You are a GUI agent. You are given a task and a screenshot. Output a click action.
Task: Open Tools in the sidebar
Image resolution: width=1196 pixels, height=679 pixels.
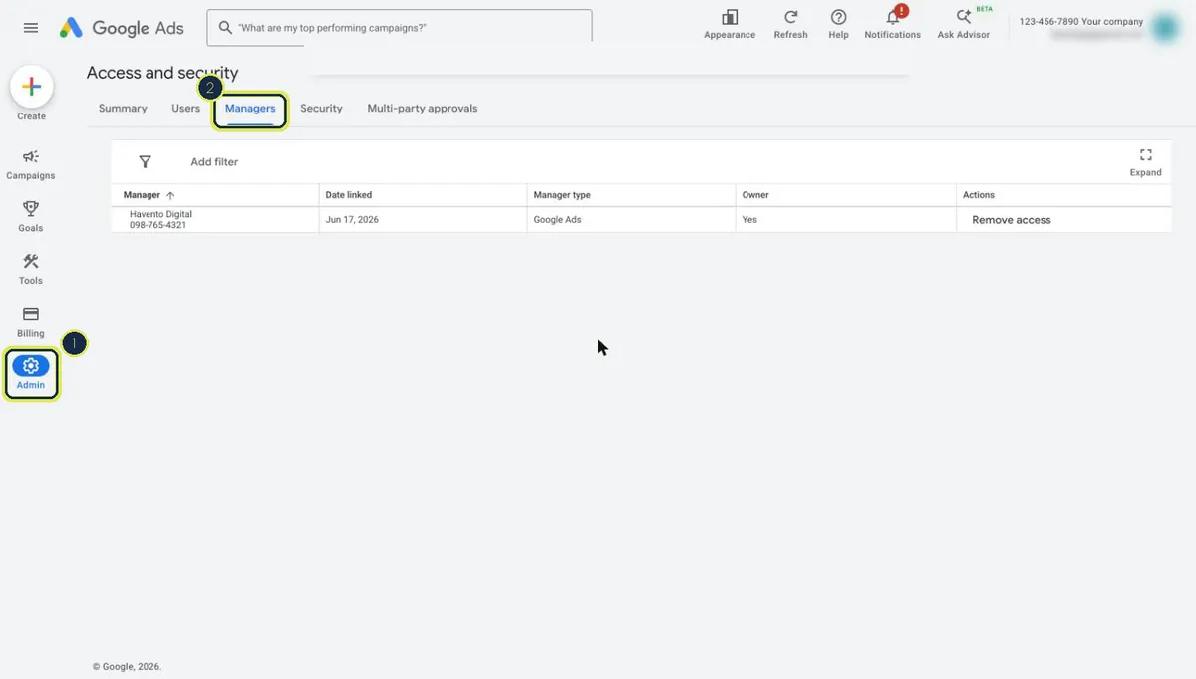(31, 269)
